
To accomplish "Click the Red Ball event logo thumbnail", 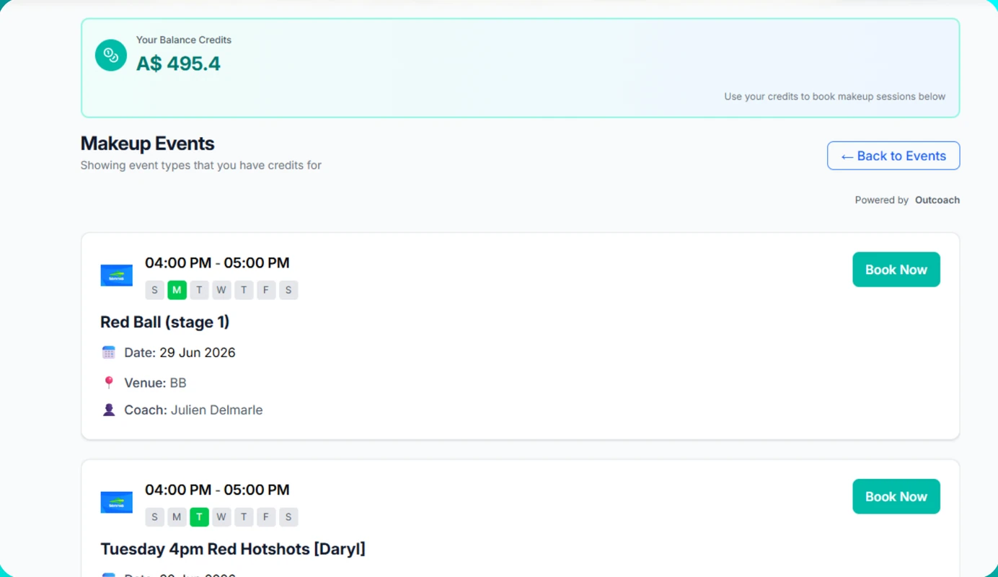I will [x=116, y=276].
